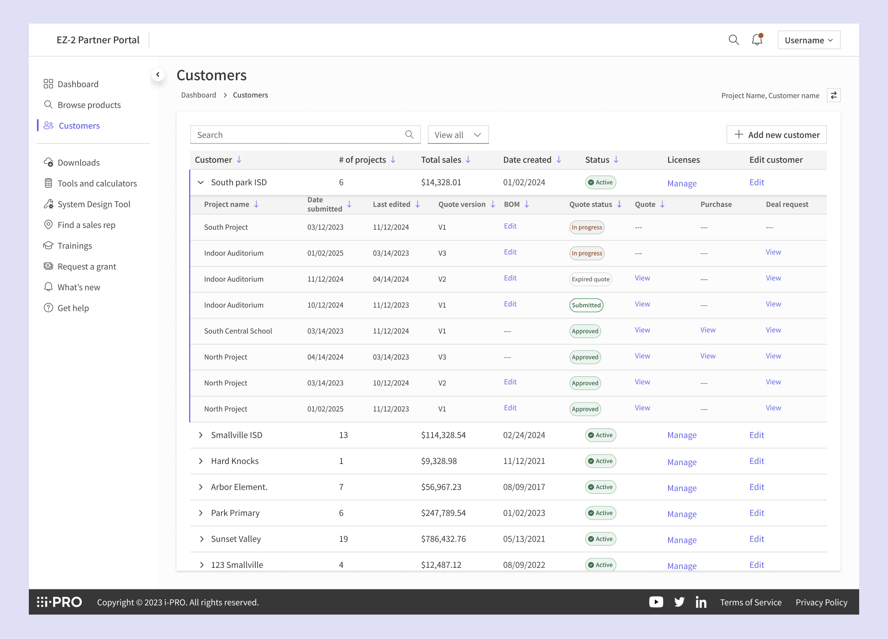Sort by Total sales arrow icon
888x639 pixels.
(468, 159)
